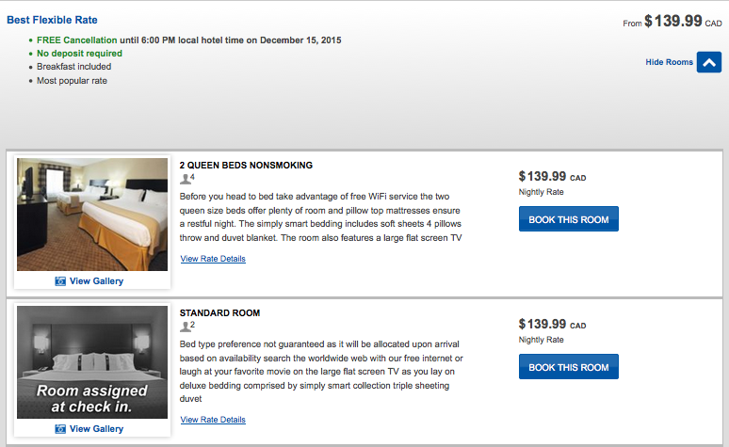
Task: Click the $139.99 nightly rate for queen room
Action: click(x=543, y=176)
